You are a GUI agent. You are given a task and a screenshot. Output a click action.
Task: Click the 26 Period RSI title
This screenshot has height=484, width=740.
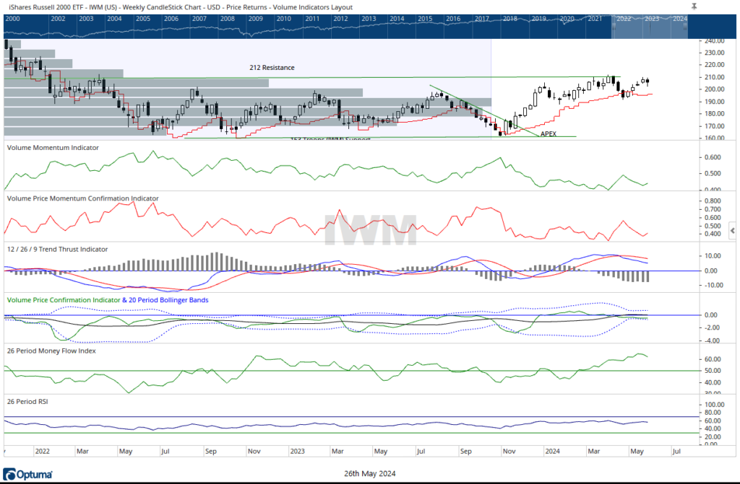(x=27, y=401)
